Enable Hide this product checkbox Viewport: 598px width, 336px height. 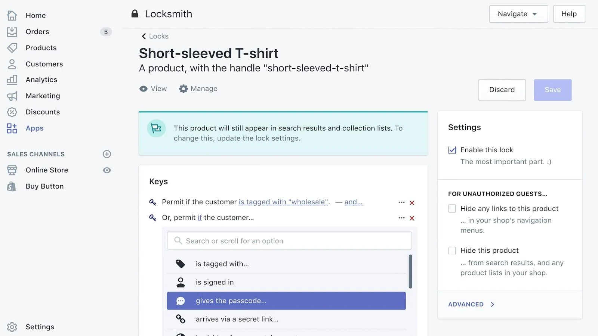coord(452,251)
